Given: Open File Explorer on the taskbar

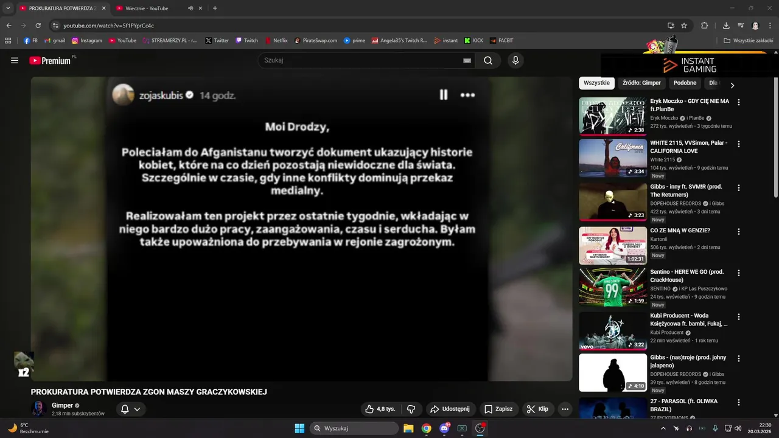Looking at the screenshot, I should pyautogui.click(x=408, y=428).
